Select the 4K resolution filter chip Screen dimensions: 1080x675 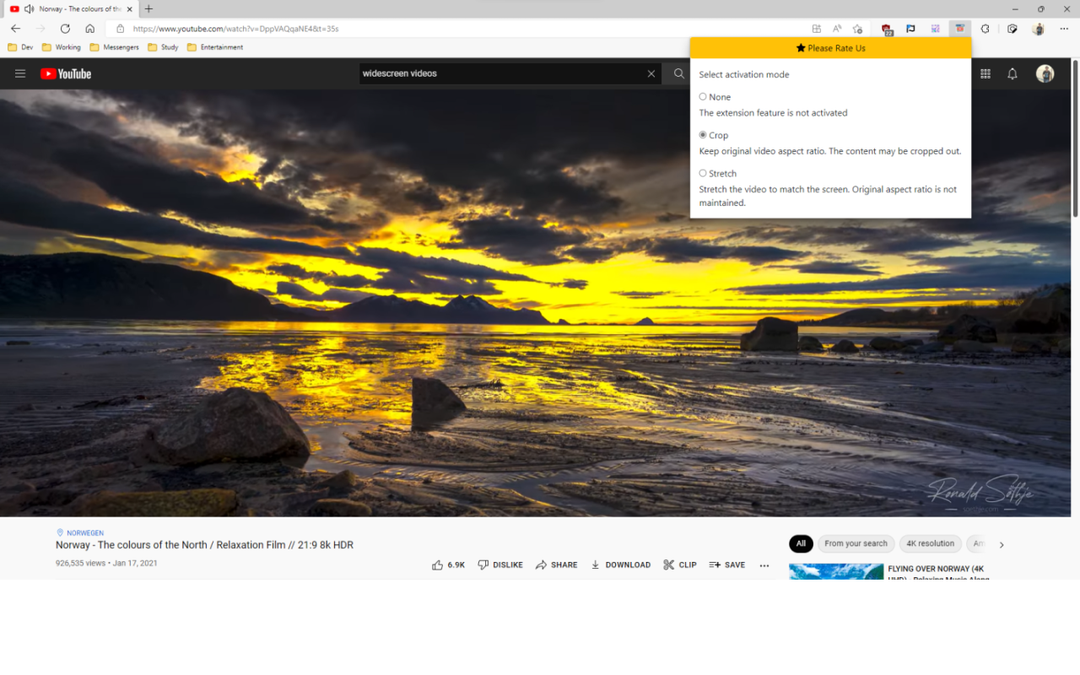point(931,543)
